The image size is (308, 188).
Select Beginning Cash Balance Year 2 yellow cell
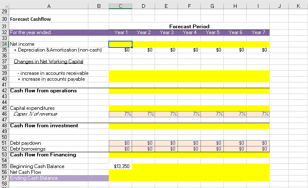[x=143, y=166]
